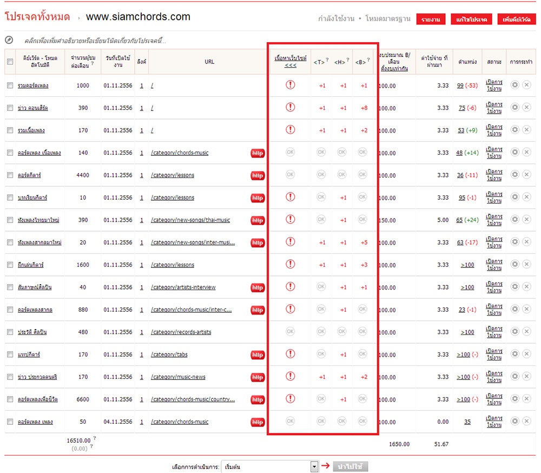Open the /category/music-news URL link
541x473 pixels.
[178, 377]
